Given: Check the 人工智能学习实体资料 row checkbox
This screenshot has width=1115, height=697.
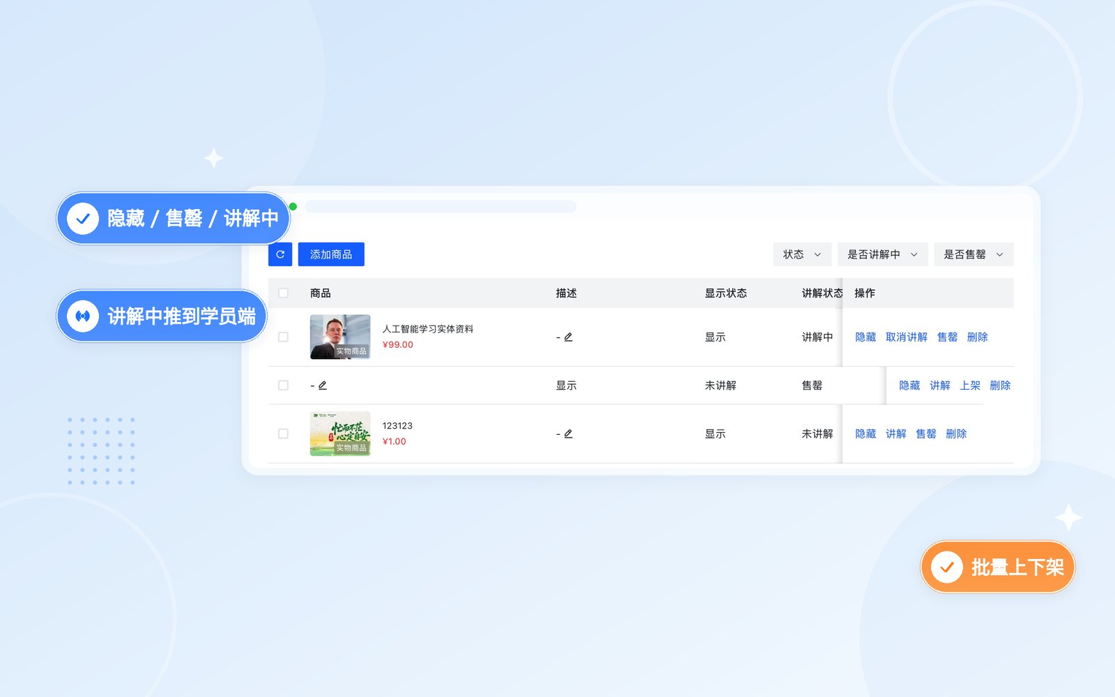Looking at the screenshot, I should click(x=283, y=337).
